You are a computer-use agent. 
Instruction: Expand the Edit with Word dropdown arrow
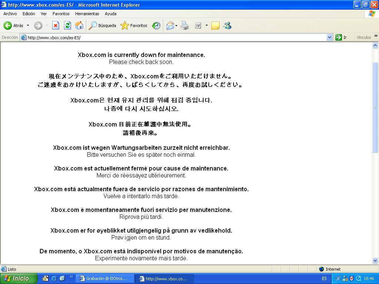pos(207,26)
